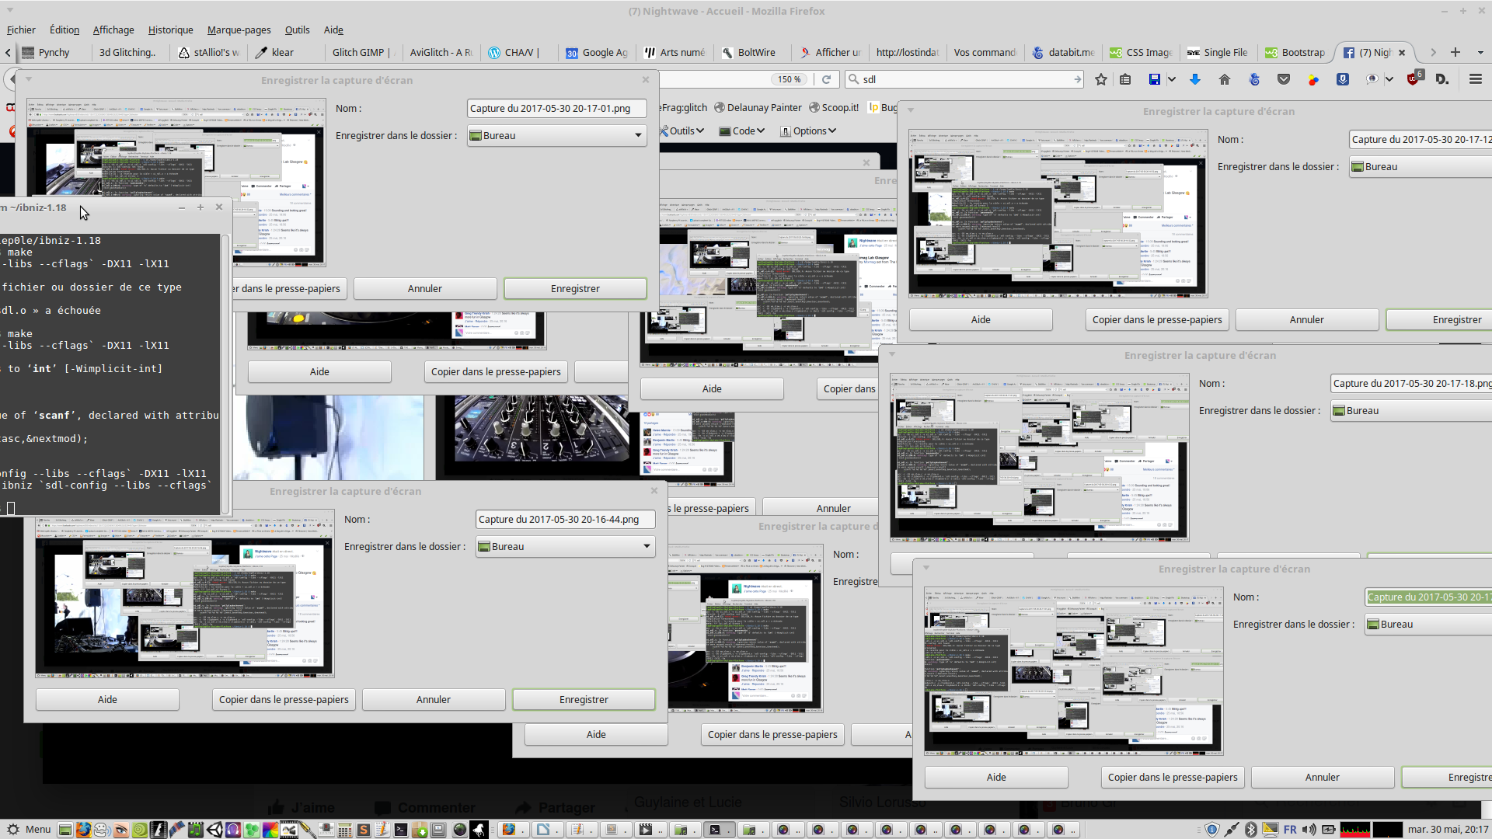Switch to the Google Ag tab
The image size is (1492, 839).
(597, 52)
